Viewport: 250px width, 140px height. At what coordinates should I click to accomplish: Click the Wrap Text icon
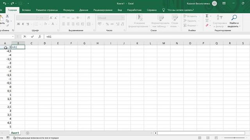click(x=89, y=18)
